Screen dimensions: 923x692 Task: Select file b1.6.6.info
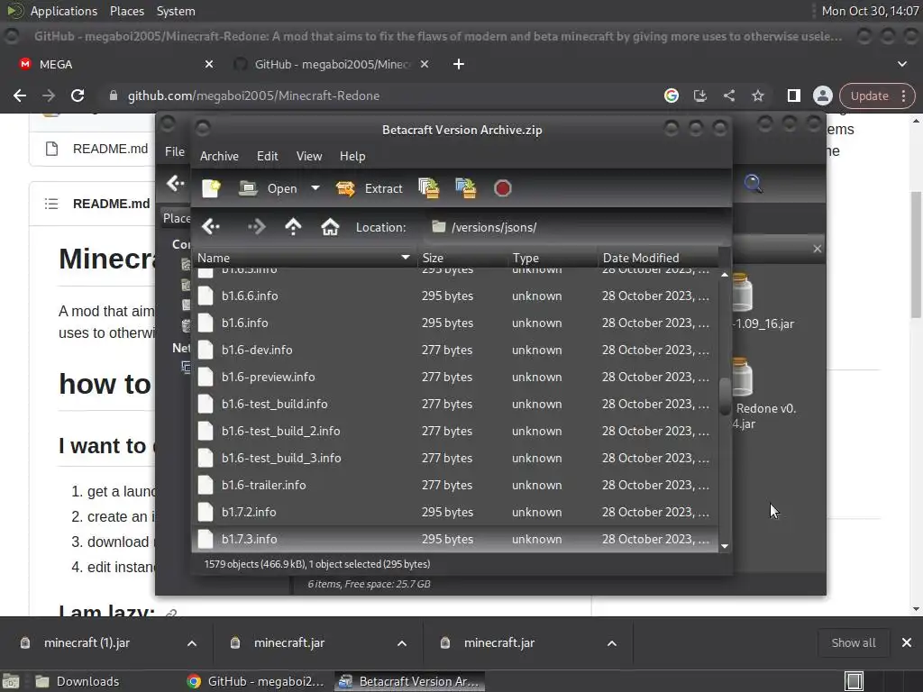[x=455, y=296]
